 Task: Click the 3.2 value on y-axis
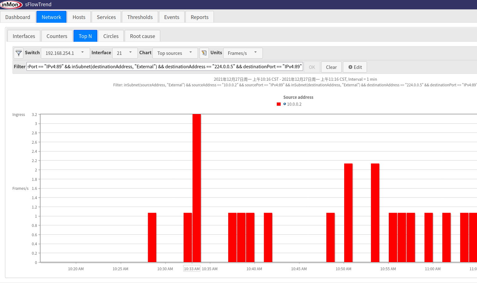point(34,115)
